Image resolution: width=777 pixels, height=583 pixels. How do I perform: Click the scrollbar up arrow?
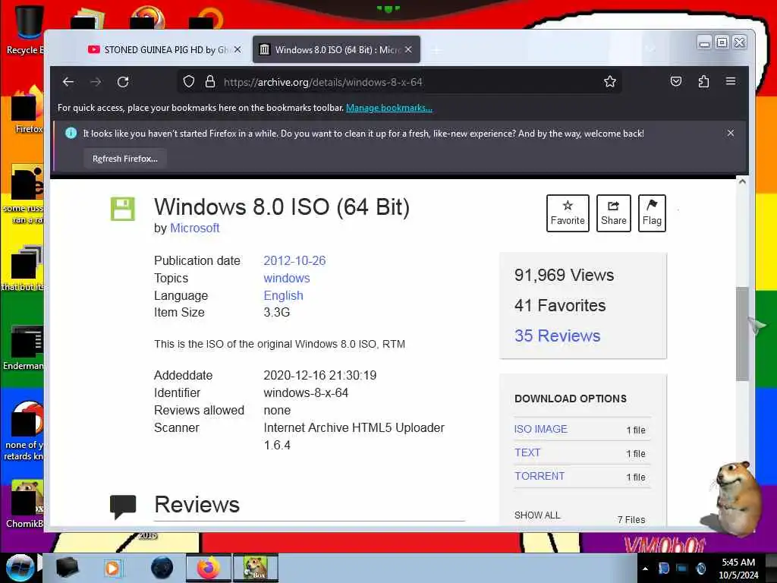[742, 181]
